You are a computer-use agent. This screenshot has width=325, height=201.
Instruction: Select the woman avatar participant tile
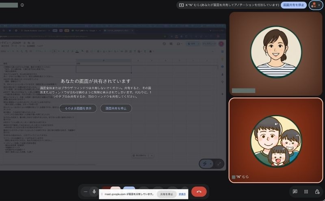point(276,54)
